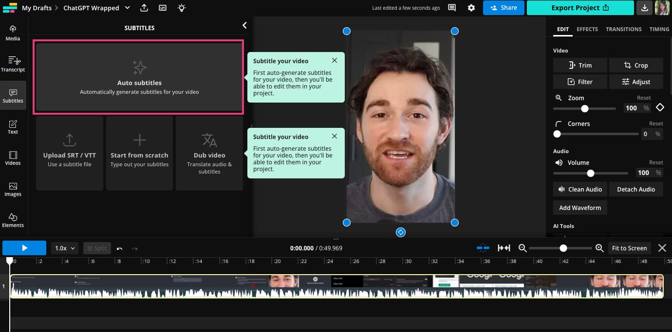Switch to the EDIT tab
Screen dimensions: 672x332
tap(562, 29)
